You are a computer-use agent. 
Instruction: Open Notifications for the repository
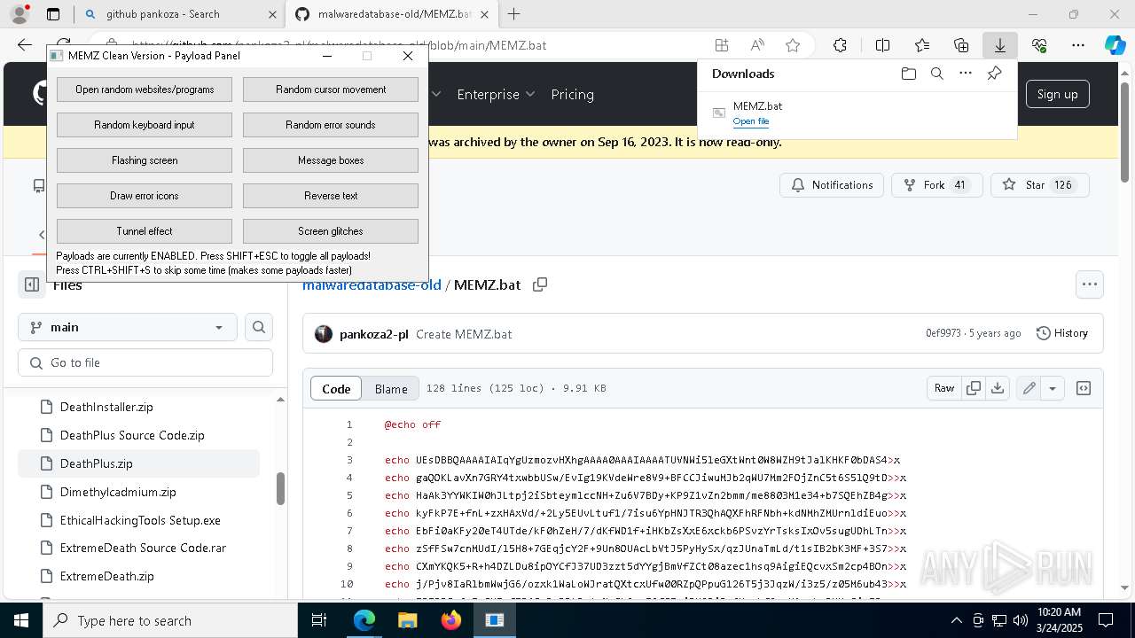click(x=832, y=185)
